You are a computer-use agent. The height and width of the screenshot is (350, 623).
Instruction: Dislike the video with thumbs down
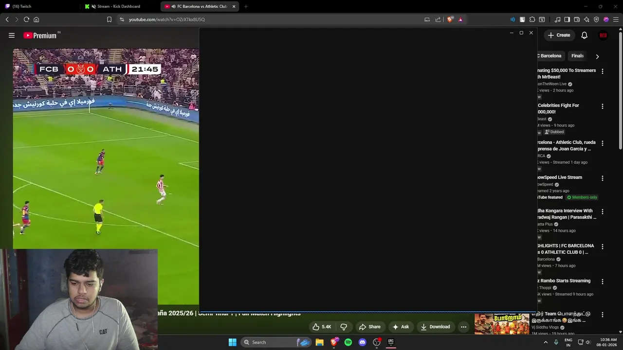pyautogui.click(x=344, y=327)
